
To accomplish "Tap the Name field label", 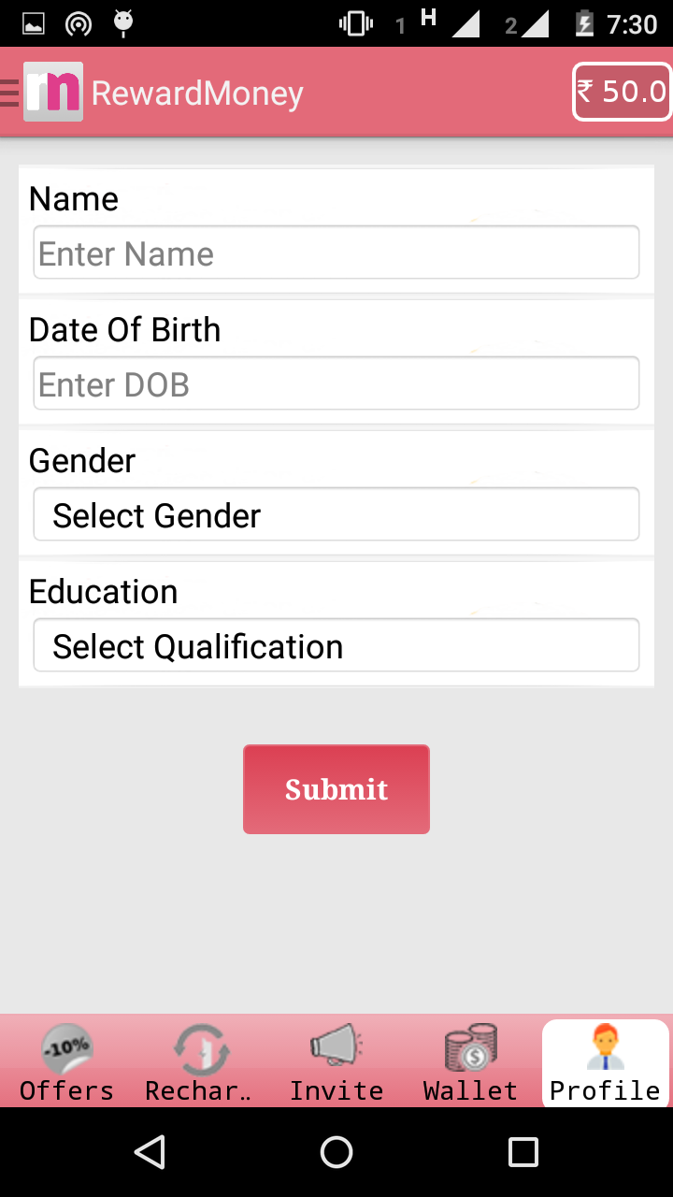I will (x=74, y=198).
